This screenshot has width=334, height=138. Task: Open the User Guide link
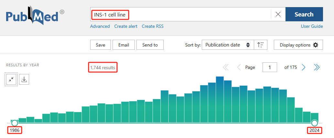pyautogui.click(x=312, y=27)
